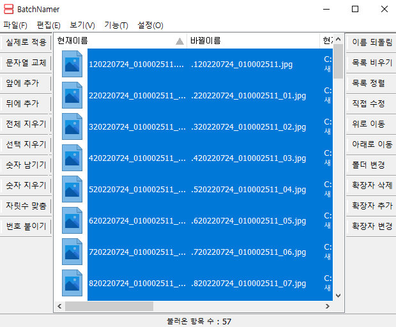
Task: Click the 위로 이동 button
Action: [x=372, y=124]
